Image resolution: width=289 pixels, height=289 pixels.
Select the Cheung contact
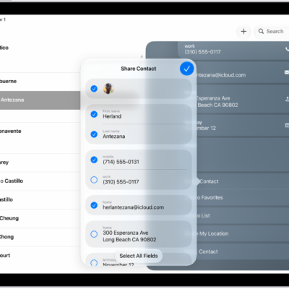click(40, 218)
